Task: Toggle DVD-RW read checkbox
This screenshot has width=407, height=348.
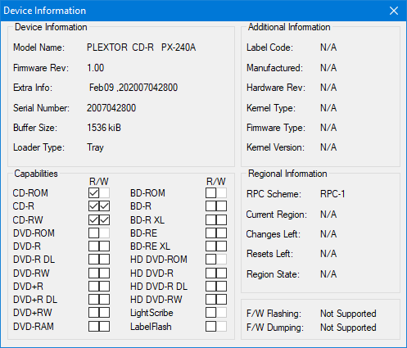Action: [93, 273]
